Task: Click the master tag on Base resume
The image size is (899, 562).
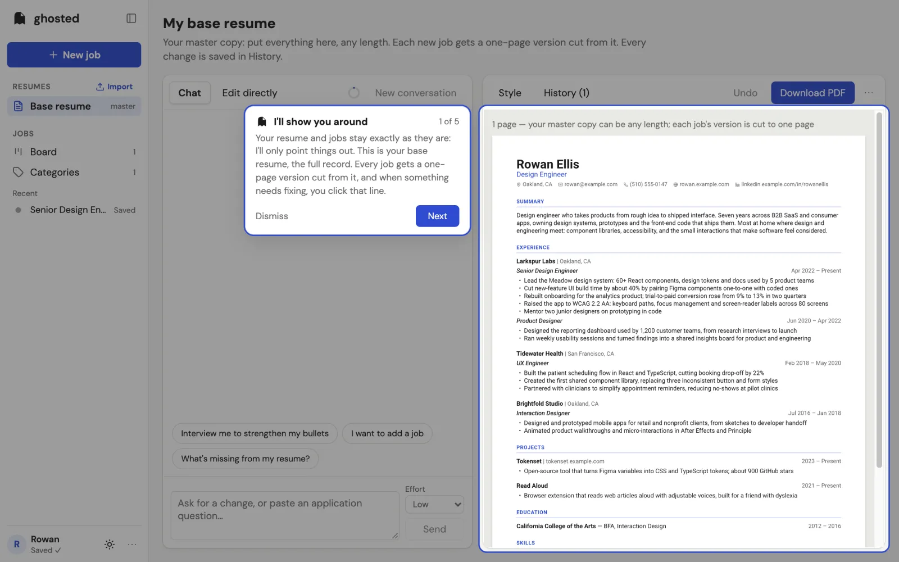Action: pos(122,106)
